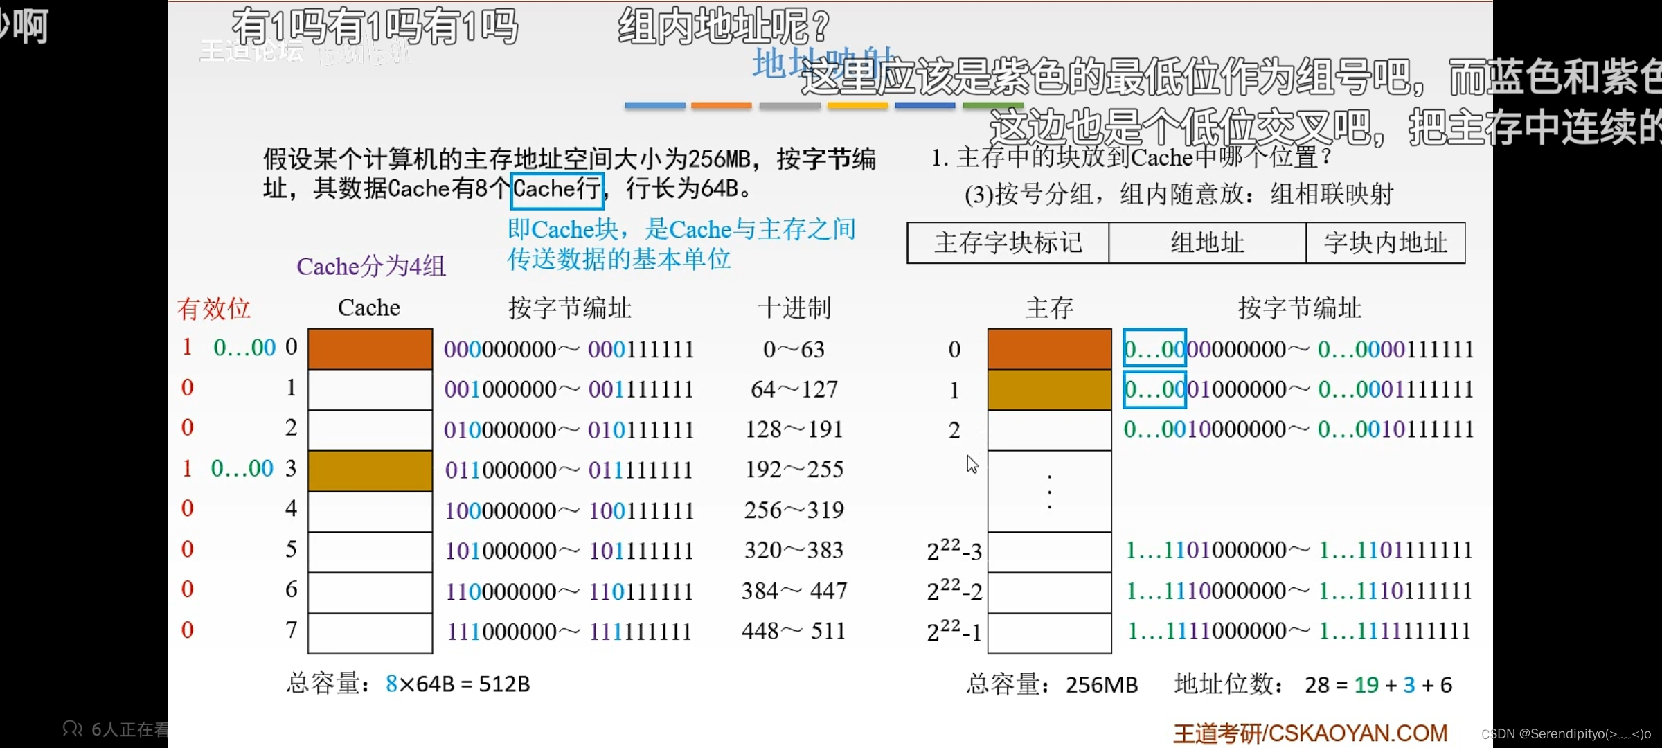Click the purple Cache分为4组 label
Image resolution: width=1662 pixels, height=748 pixels.
[x=371, y=266]
